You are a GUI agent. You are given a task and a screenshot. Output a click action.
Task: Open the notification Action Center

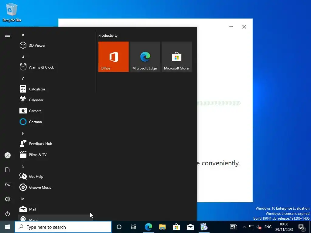[x=302, y=227]
